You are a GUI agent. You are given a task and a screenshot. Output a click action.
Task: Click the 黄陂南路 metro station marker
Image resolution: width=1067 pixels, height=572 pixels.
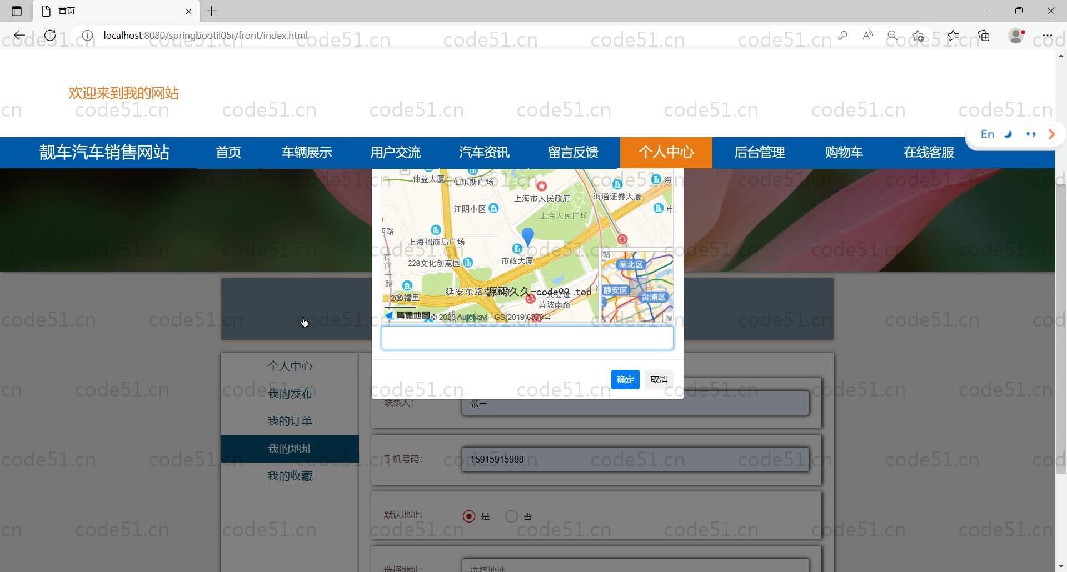(x=530, y=299)
